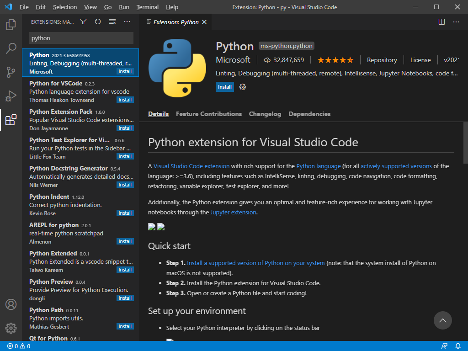Click the large Python logo image
The height and width of the screenshot is (351, 468).
coord(177,68)
